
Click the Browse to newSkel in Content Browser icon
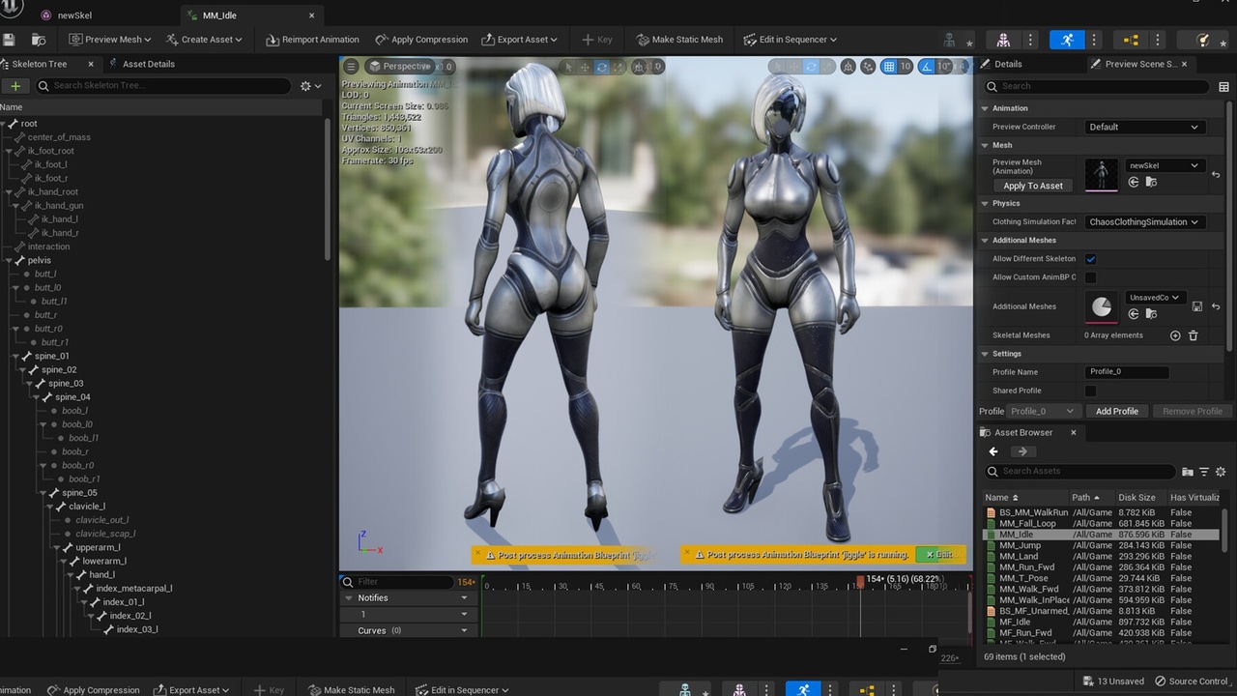pyautogui.click(x=1152, y=182)
